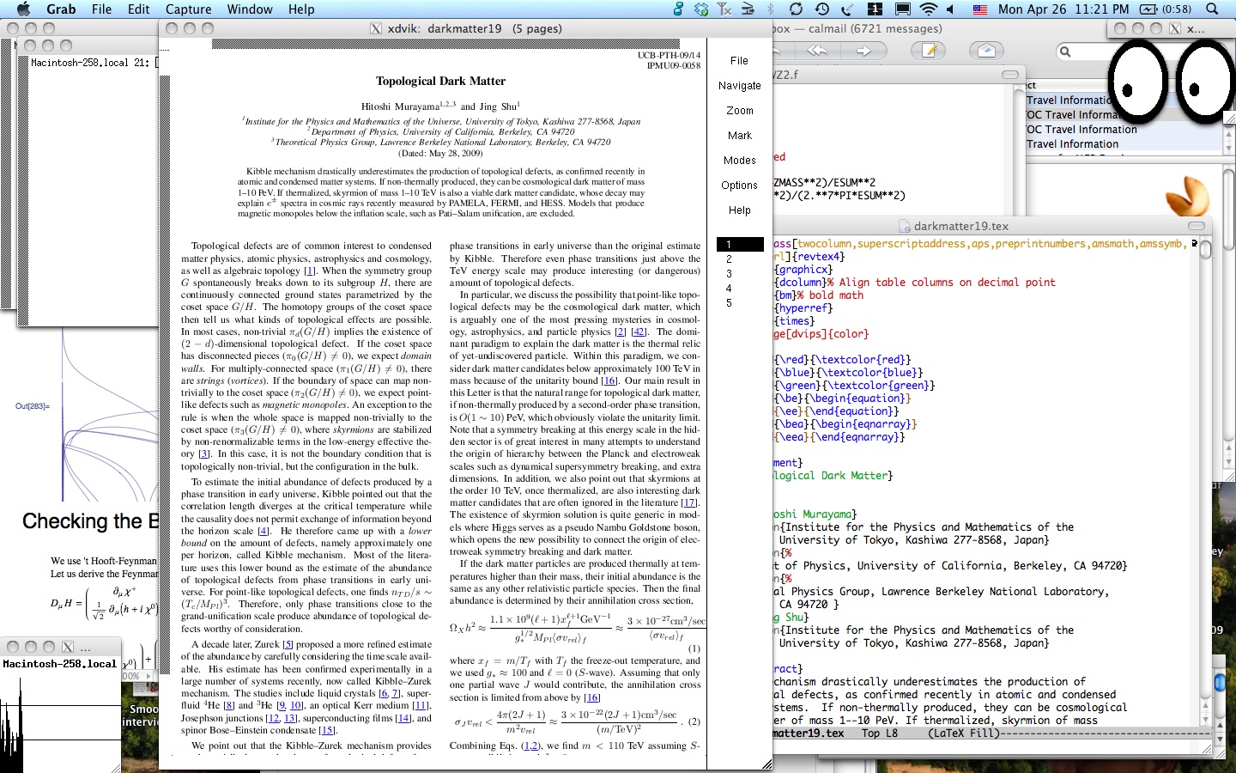Image resolution: width=1236 pixels, height=773 pixels.
Task: Click the Reply All double-arrow button in Mail
Action: pos(816,51)
